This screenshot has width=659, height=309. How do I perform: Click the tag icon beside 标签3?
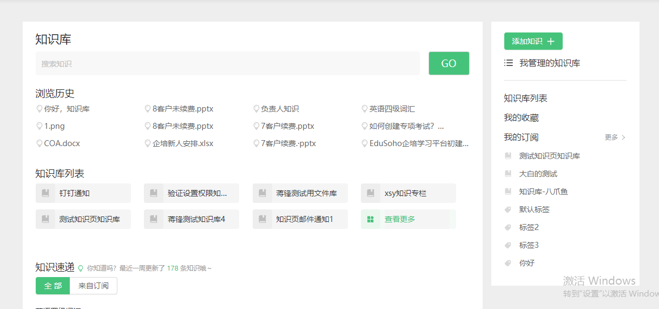508,245
